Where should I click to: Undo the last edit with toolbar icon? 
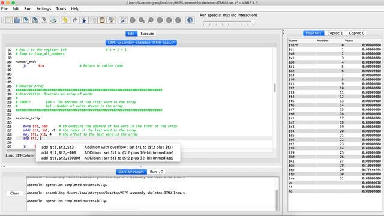[x=65, y=20]
